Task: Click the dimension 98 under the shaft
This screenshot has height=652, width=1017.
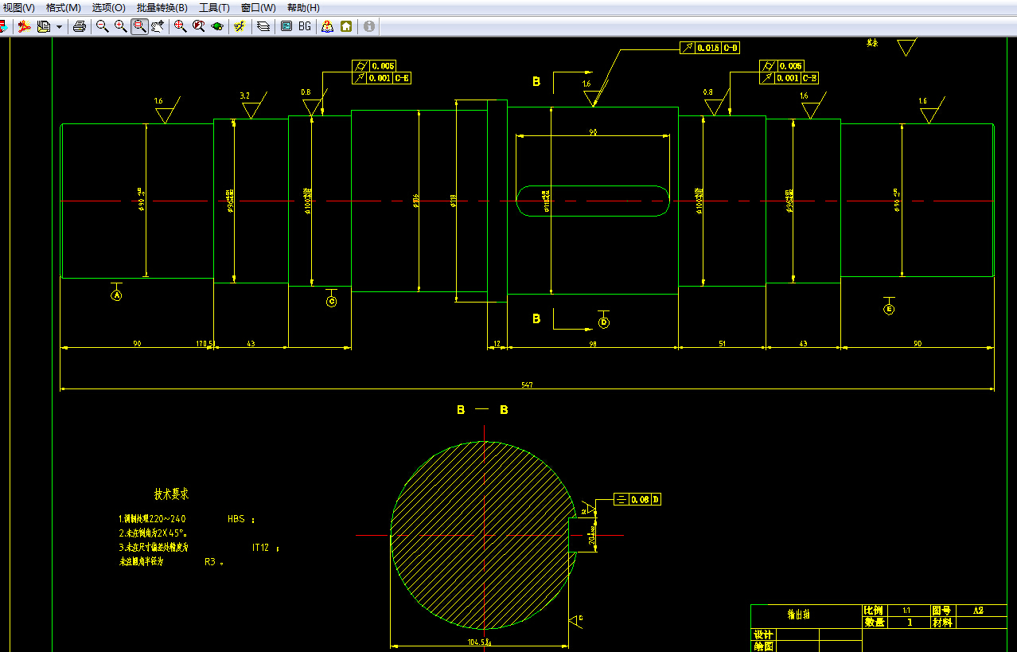Action: 593,343
